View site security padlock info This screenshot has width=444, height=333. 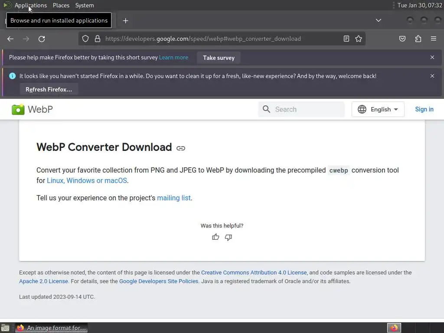[98, 39]
